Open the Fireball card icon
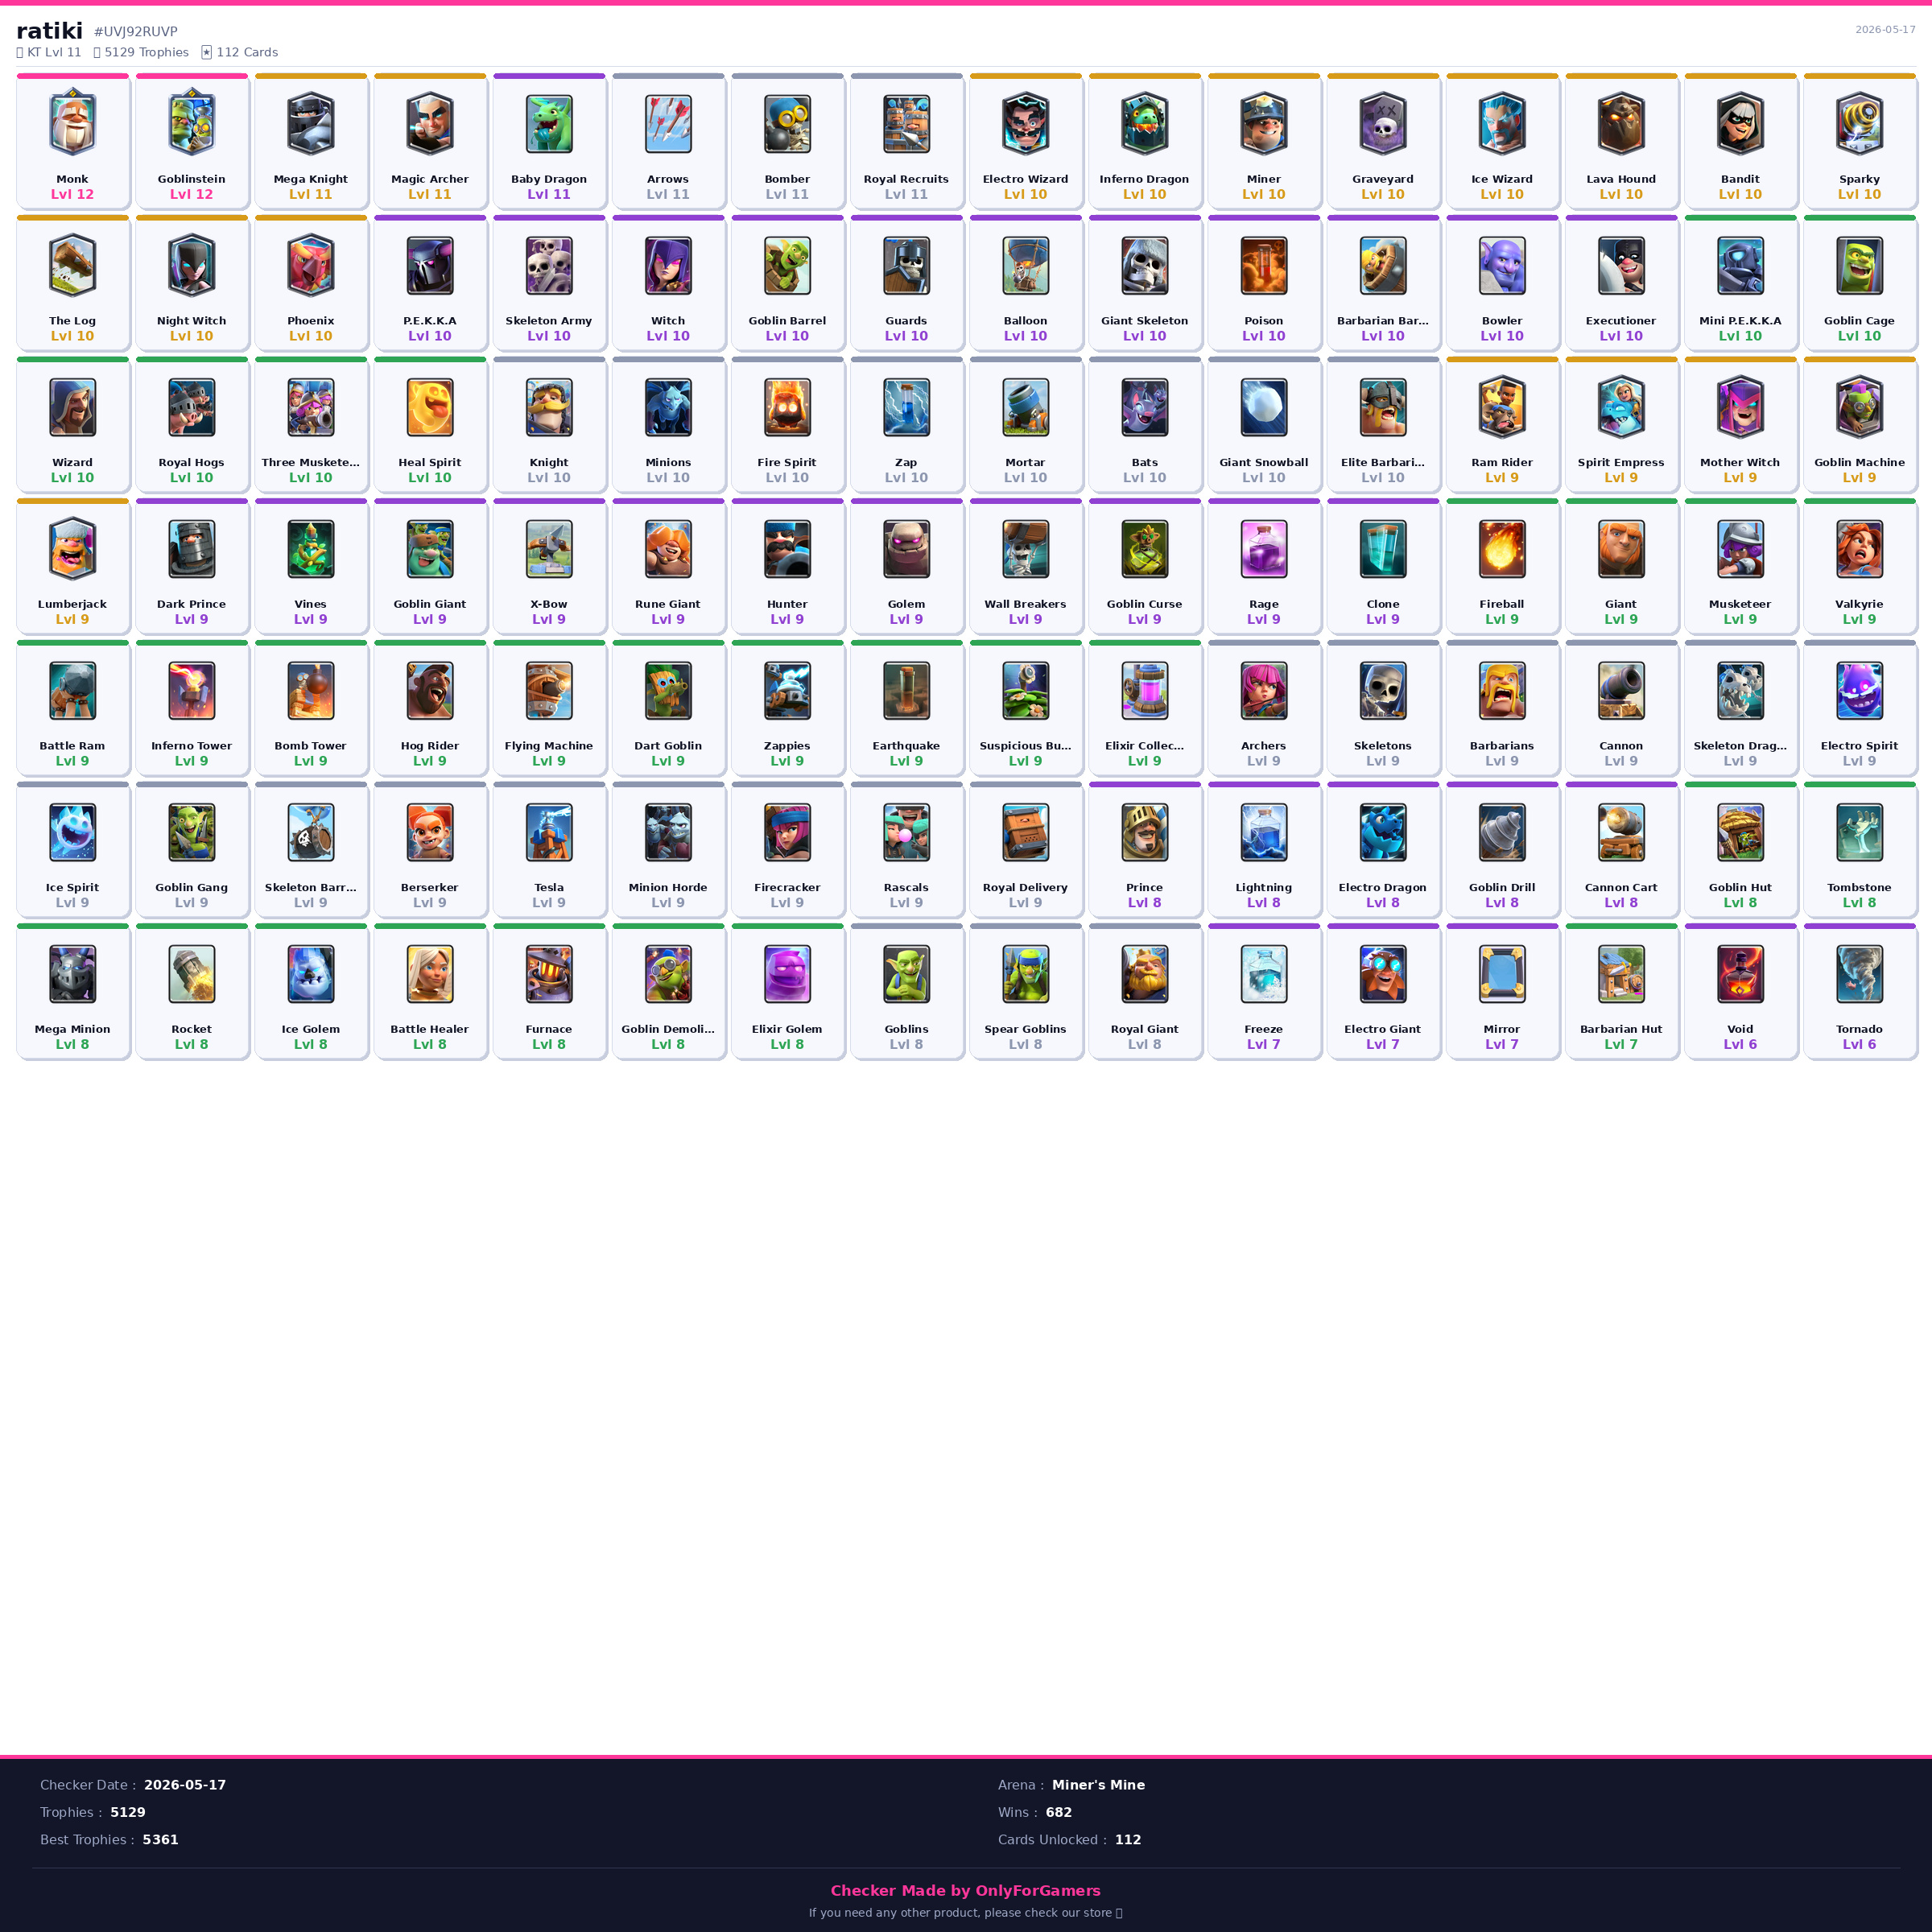 click(1502, 548)
